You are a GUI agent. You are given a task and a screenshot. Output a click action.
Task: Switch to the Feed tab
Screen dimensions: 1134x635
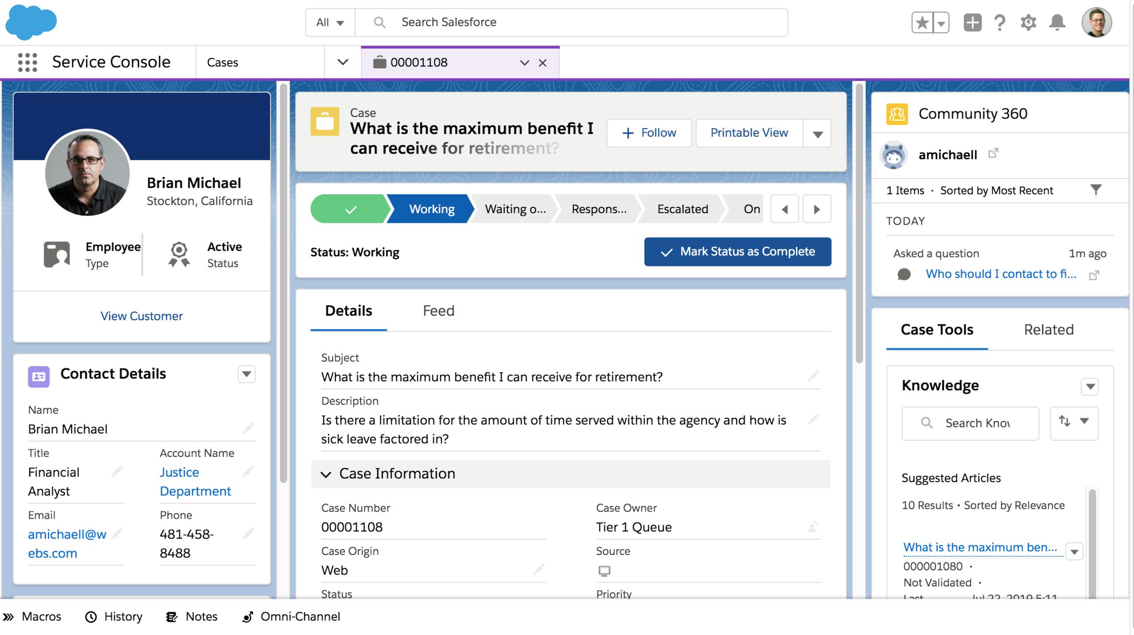click(x=439, y=311)
